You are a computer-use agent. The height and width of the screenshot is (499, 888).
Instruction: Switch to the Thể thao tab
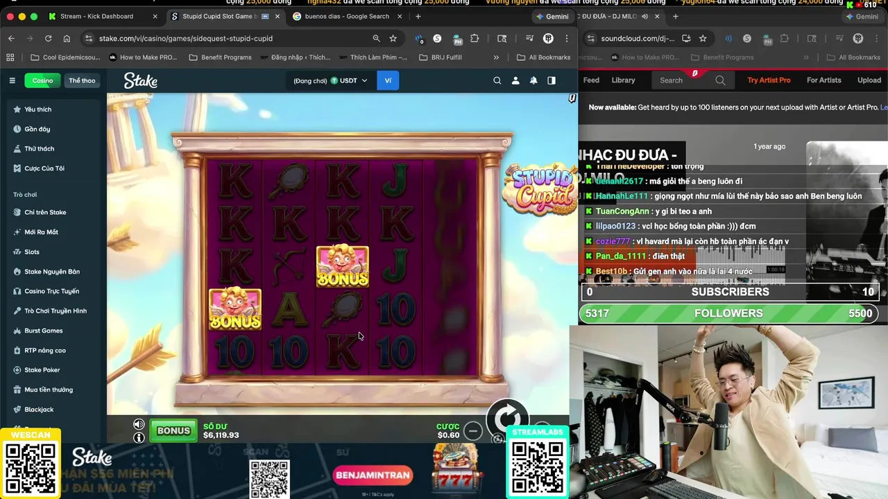pos(82,80)
